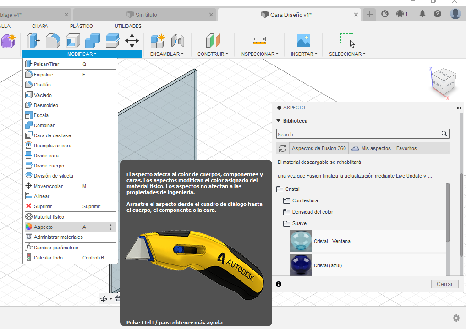Click the refresh icon in appearance library
Screen dimensions: 466x329
coord(283,148)
